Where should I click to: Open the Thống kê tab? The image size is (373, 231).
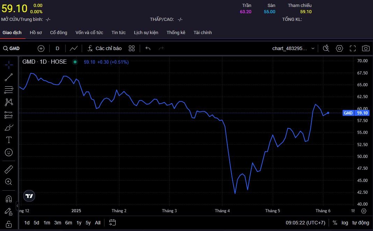point(176,32)
